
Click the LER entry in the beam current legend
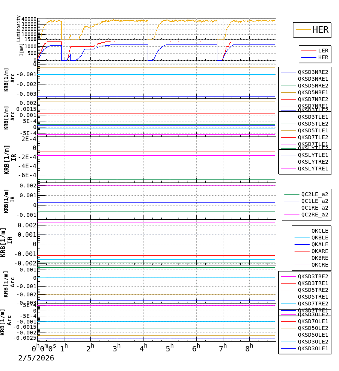pyautogui.click(x=323, y=51)
